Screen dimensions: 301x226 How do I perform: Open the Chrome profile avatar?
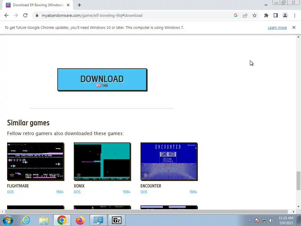coord(285,15)
